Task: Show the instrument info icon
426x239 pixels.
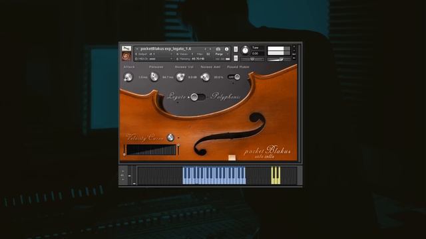Action: point(226,49)
